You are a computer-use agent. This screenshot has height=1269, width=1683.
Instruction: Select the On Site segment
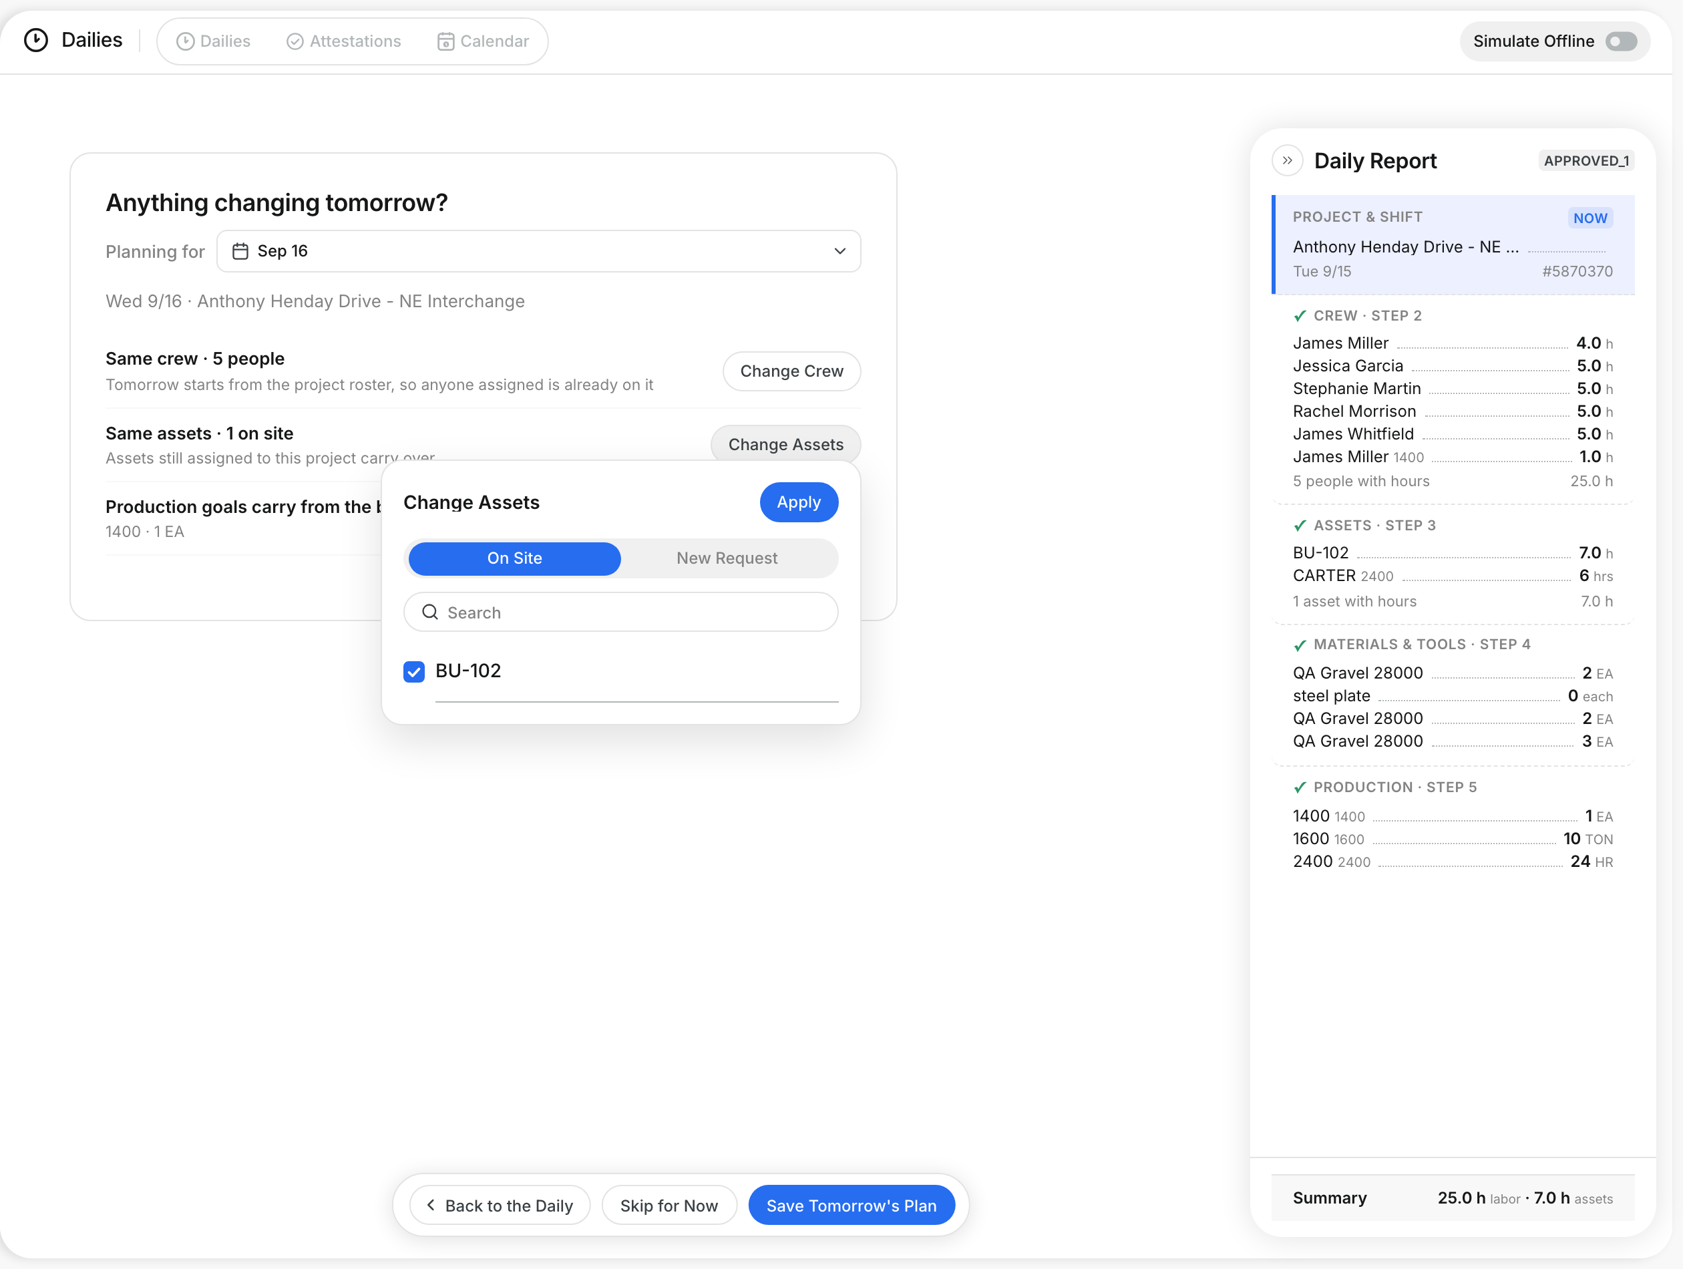[514, 558]
